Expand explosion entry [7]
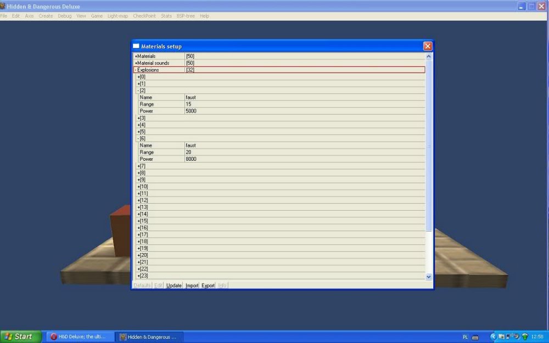549x343 pixels. (x=139, y=166)
